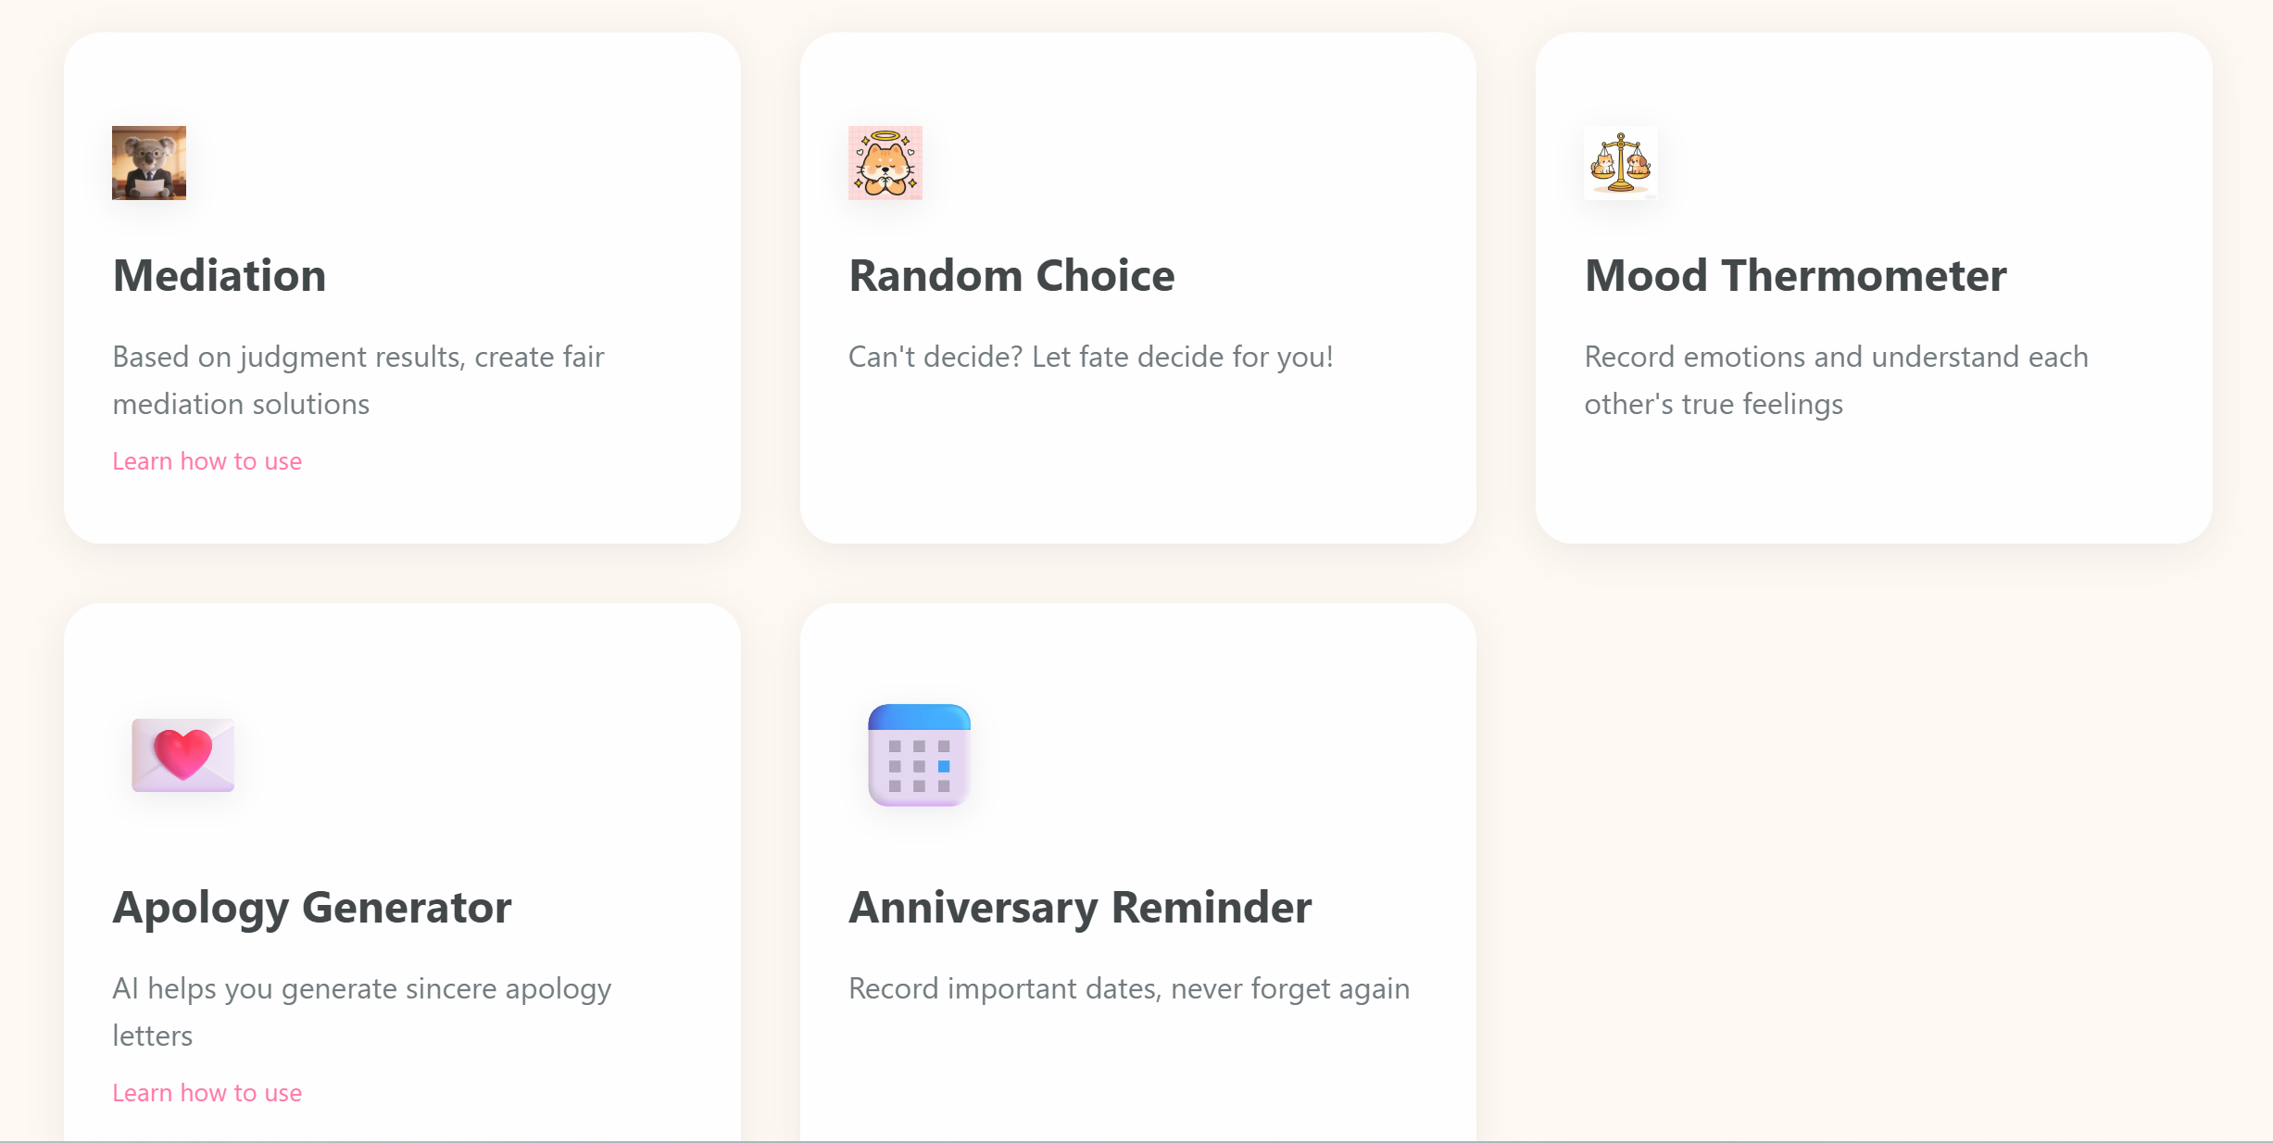The image size is (2273, 1143).
Task: Open the Mood Thermometer feature card
Action: pyautogui.click(x=1873, y=287)
